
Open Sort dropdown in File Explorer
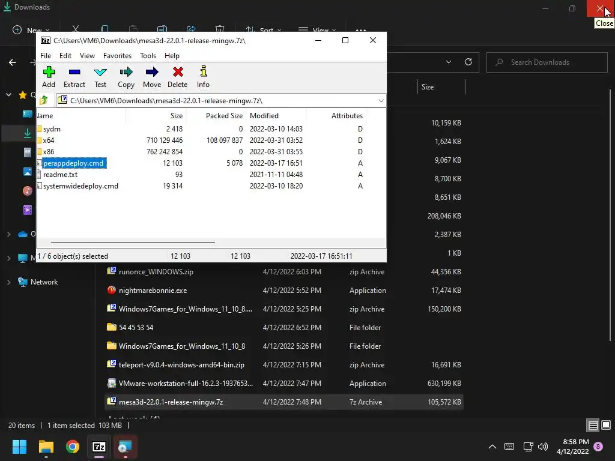(264, 30)
